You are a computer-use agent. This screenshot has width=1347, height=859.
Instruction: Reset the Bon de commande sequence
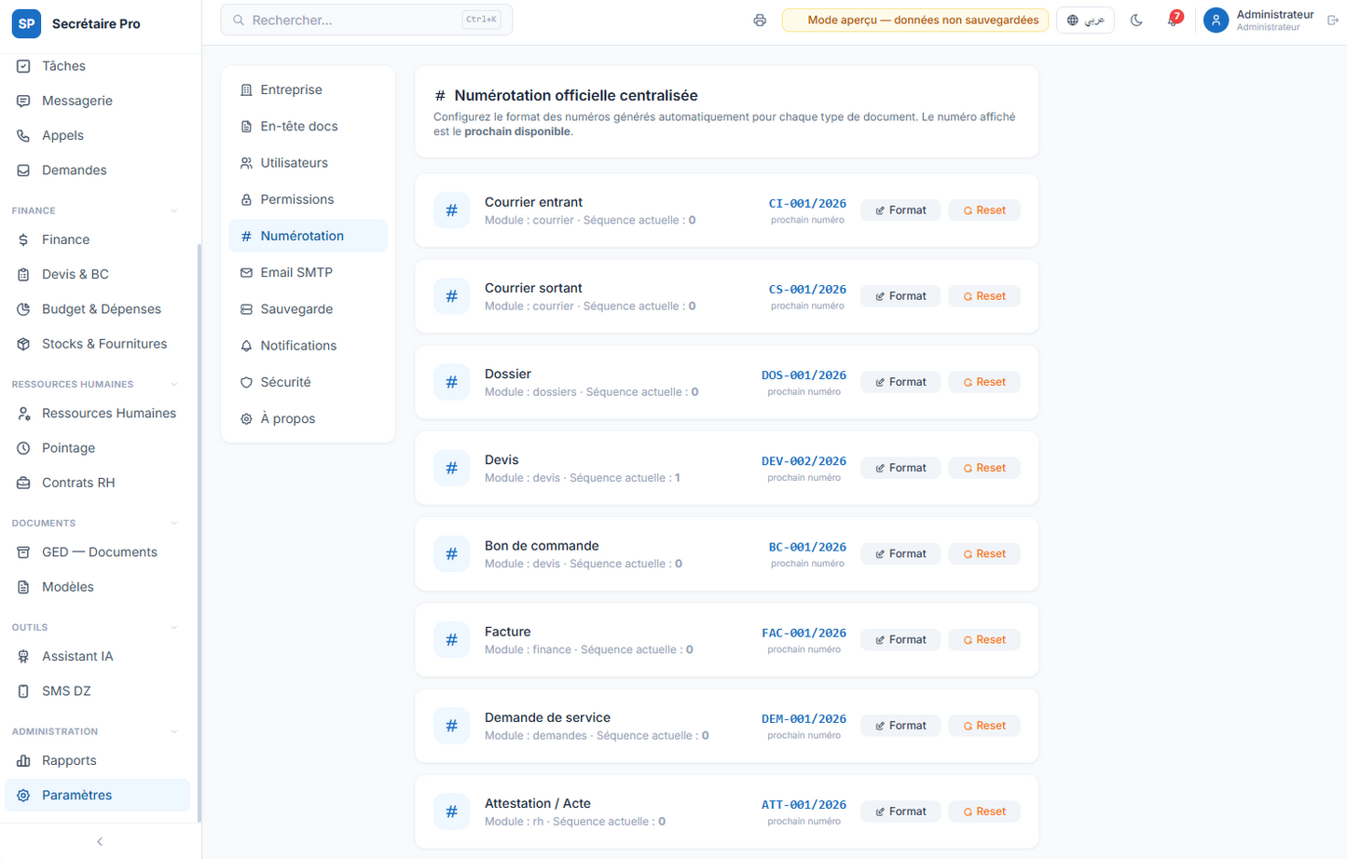(984, 553)
